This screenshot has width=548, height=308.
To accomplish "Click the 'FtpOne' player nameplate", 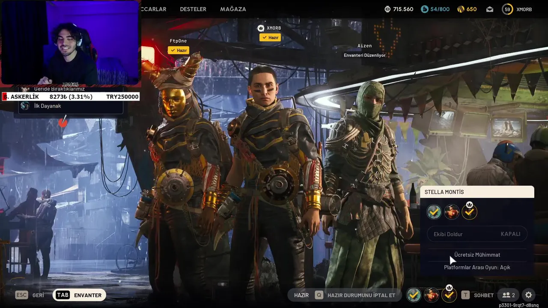I will 178,41.
